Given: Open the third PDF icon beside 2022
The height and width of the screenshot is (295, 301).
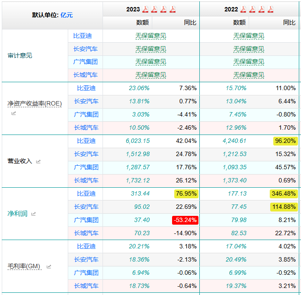Looking at the screenshot, I should pos(261,9).
